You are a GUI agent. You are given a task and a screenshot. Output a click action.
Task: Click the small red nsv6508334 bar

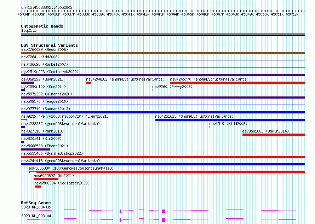click(x=38, y=187)
